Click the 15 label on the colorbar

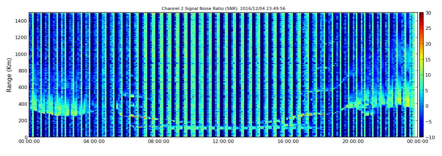429,59
